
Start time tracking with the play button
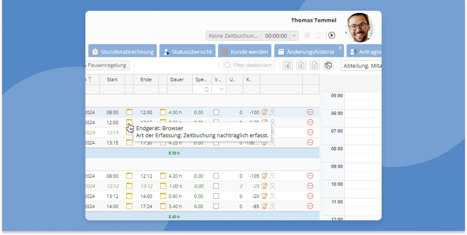coord(332,35)
